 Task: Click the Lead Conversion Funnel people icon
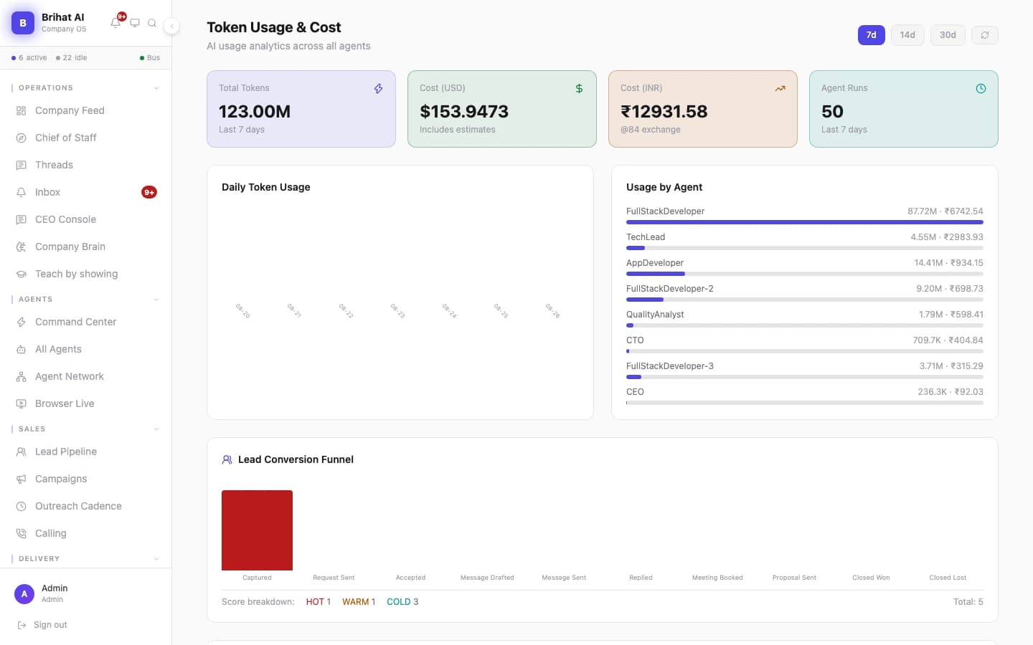click(227, 459)
